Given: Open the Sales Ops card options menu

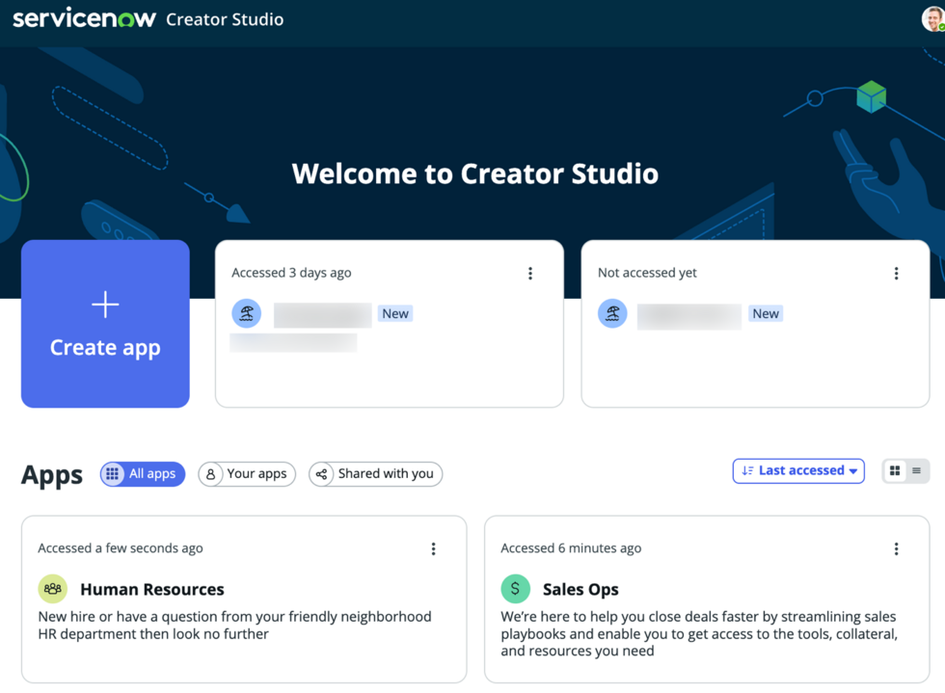Looking at the screenshot, I should click(x=896, y=548).
